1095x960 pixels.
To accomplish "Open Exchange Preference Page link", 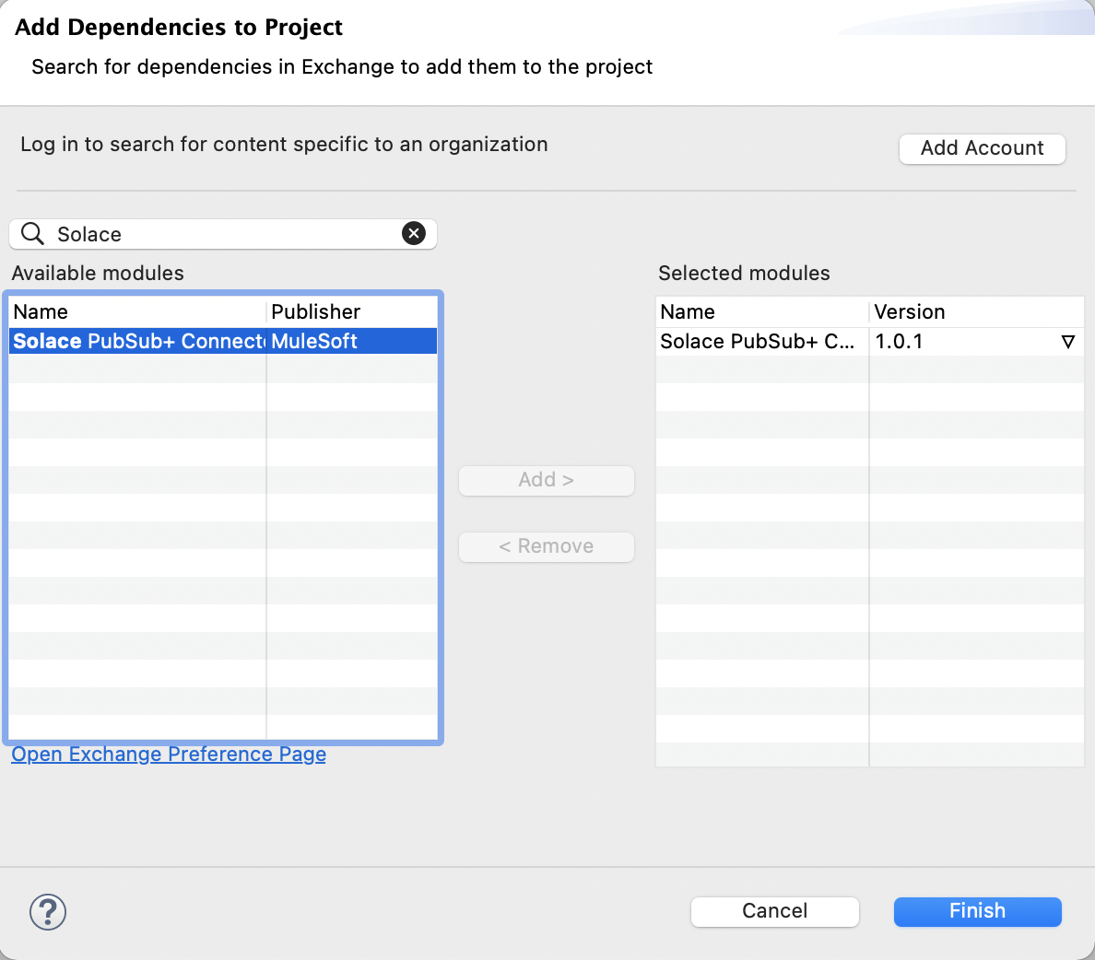I will (168, 754).
